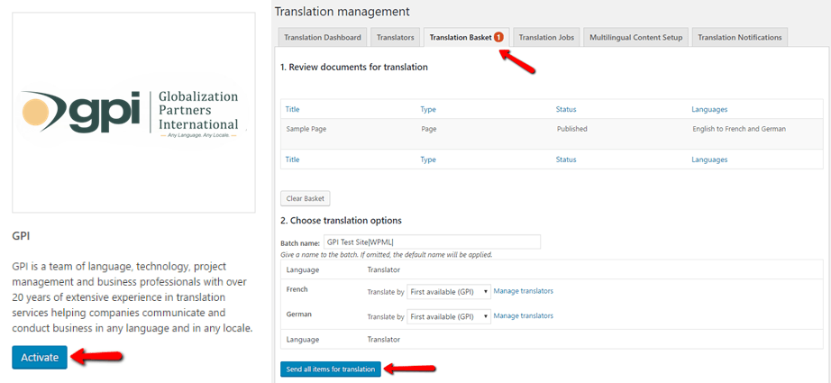This screenshot has width=831, height=383.
Task: Open Manage translators link for French
Action: click(523, 291)
